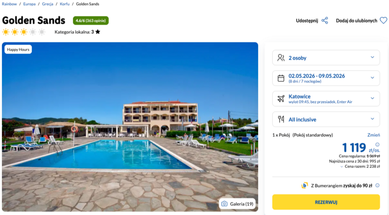Click the Bumerang logo icon
Image resolution: width=389 pixels, height=215 pixels.
304,185
